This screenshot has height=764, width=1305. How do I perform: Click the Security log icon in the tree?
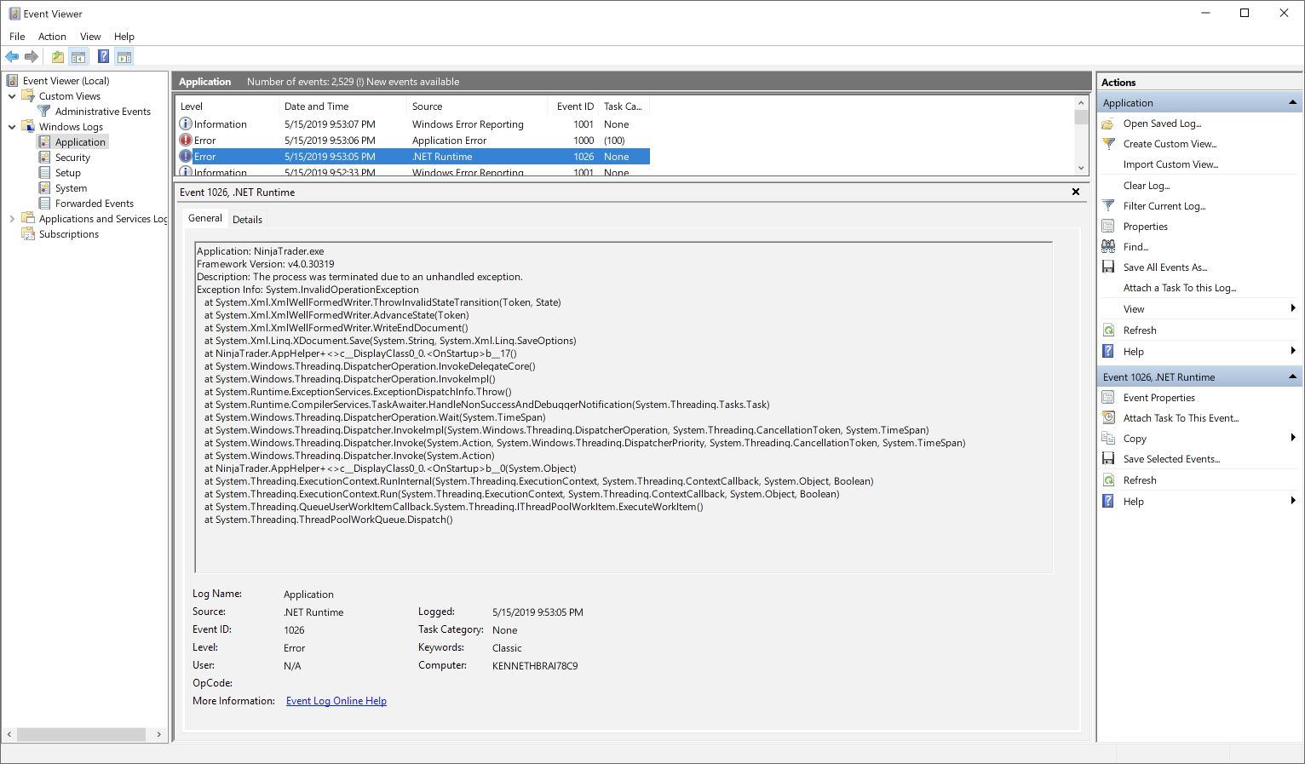click(44, 158)
